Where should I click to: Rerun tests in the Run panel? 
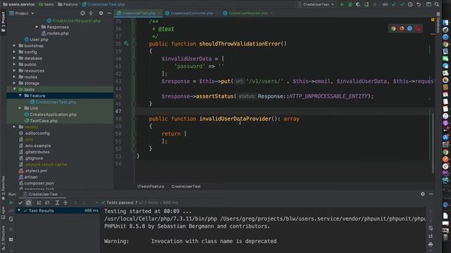coord(11,203)
